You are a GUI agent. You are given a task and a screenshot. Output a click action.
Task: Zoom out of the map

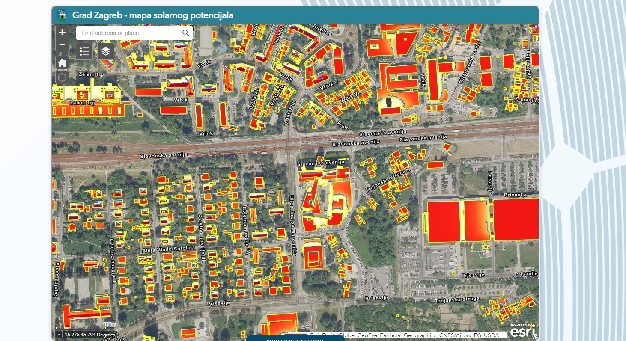point(62,45)
